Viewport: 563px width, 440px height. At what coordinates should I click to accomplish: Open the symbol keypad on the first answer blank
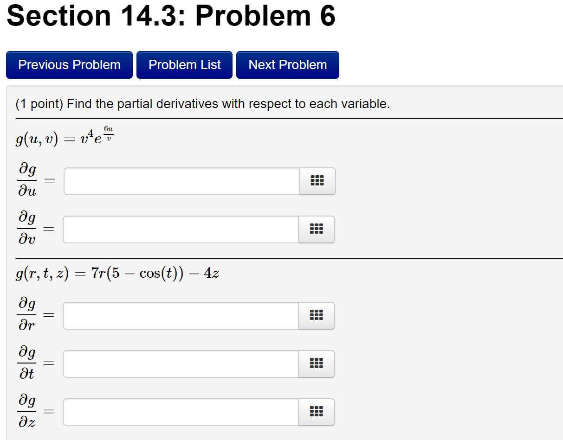(317, 181)
